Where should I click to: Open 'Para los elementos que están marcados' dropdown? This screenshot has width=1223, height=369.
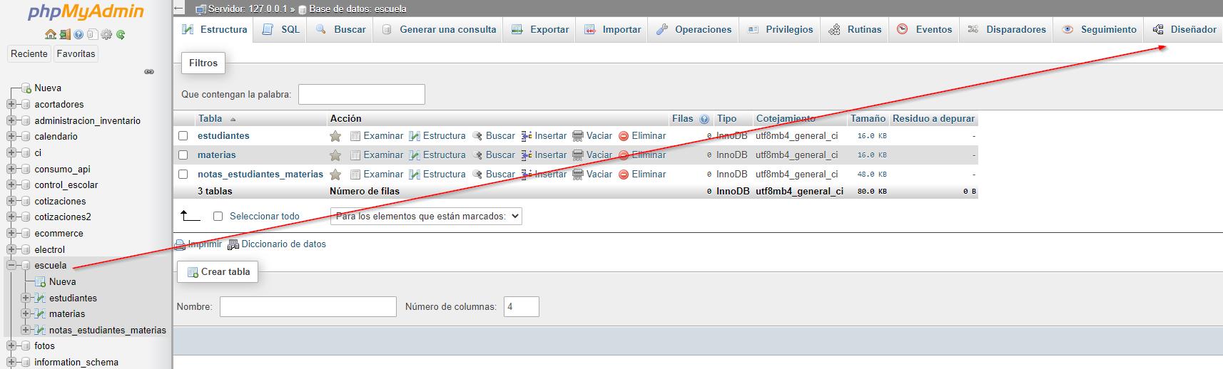(426, 217)
